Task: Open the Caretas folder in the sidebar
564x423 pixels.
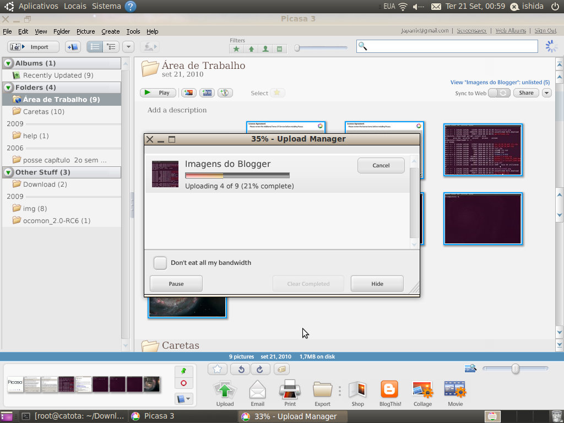Action: click(43, 111)
